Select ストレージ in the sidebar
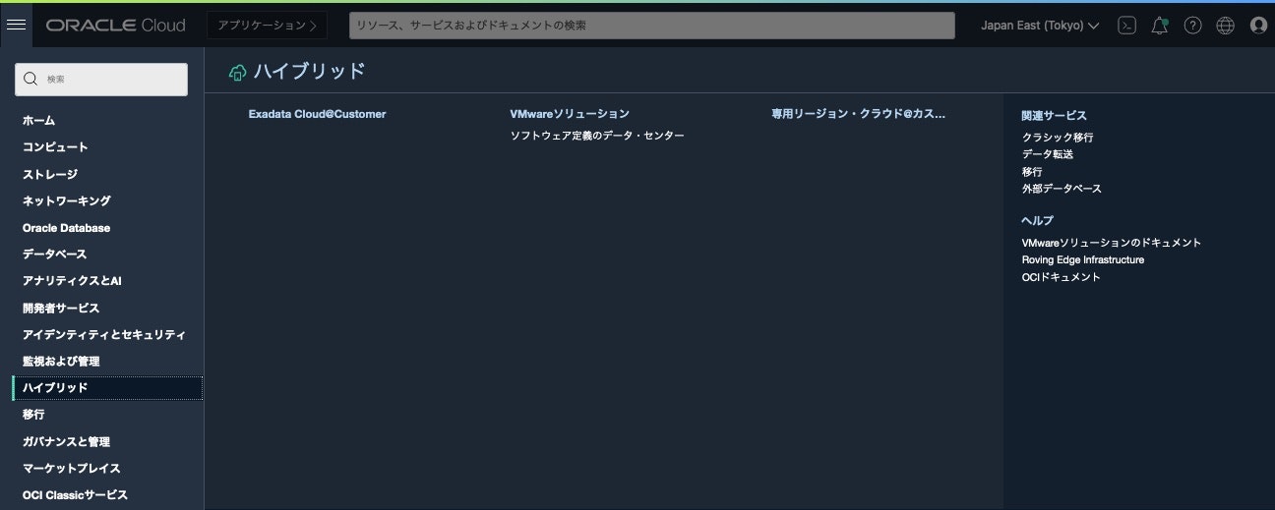This screenshot has height=510, width=1275. point(50,174)
